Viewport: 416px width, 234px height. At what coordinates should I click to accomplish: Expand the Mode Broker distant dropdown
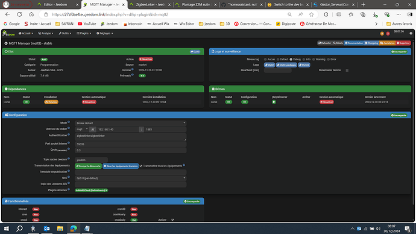point(131,123)
